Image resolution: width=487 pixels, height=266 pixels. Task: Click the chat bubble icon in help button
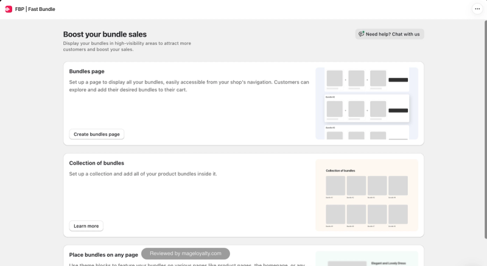(x=361, y=34)
